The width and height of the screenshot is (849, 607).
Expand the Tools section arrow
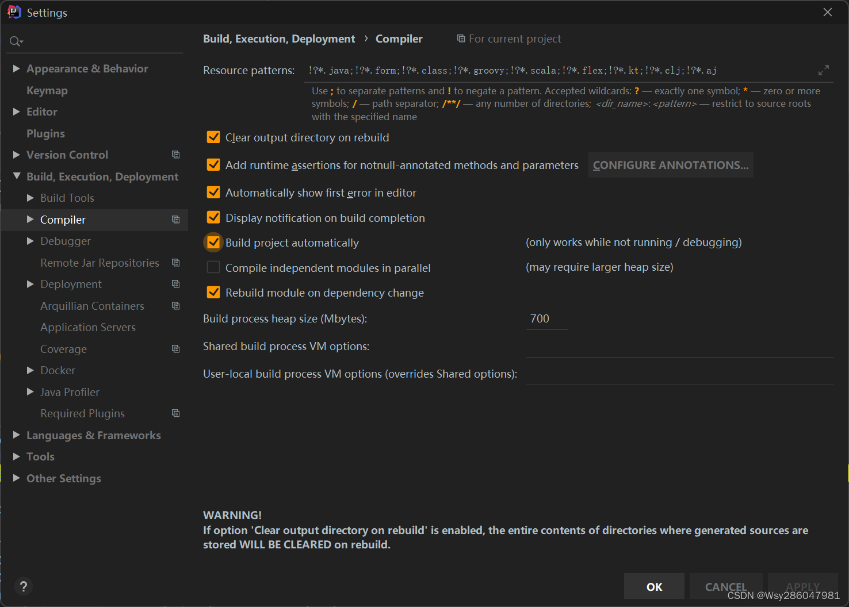coord(17,456)
